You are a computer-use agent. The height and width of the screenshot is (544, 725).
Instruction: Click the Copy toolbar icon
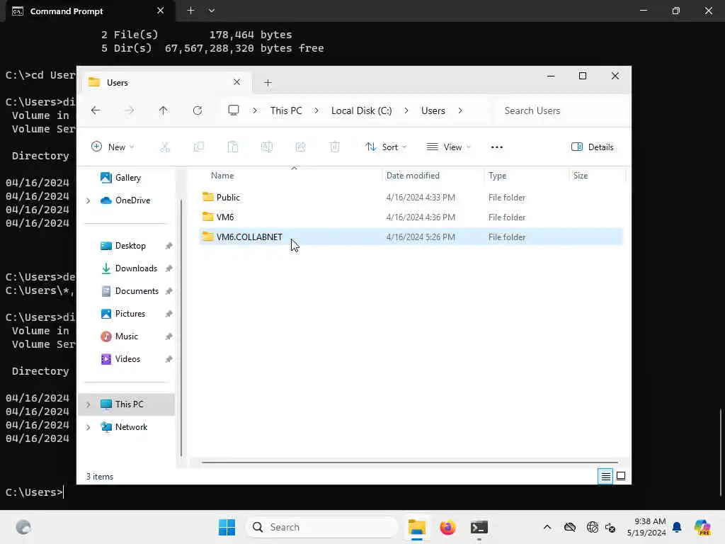click(x=199, y=147)
